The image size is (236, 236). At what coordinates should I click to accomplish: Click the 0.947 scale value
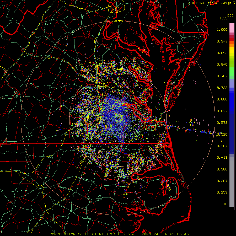pyautogui.click(x=222, y=41)
